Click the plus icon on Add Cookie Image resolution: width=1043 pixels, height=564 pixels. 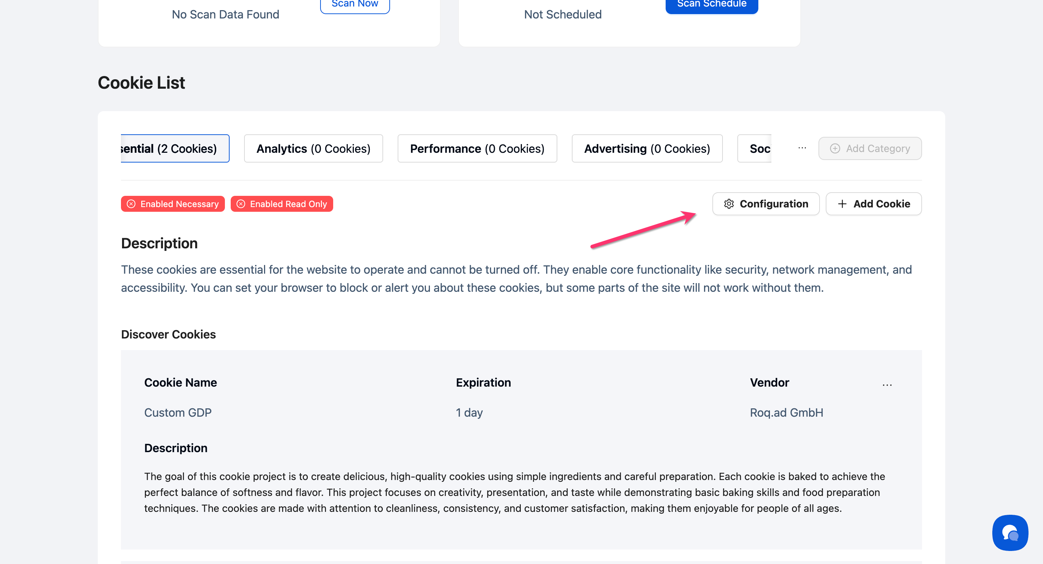click(842, 204)
